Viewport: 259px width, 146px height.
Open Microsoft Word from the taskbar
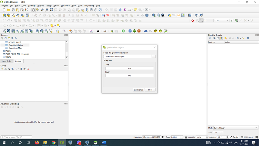coord(104,143)
